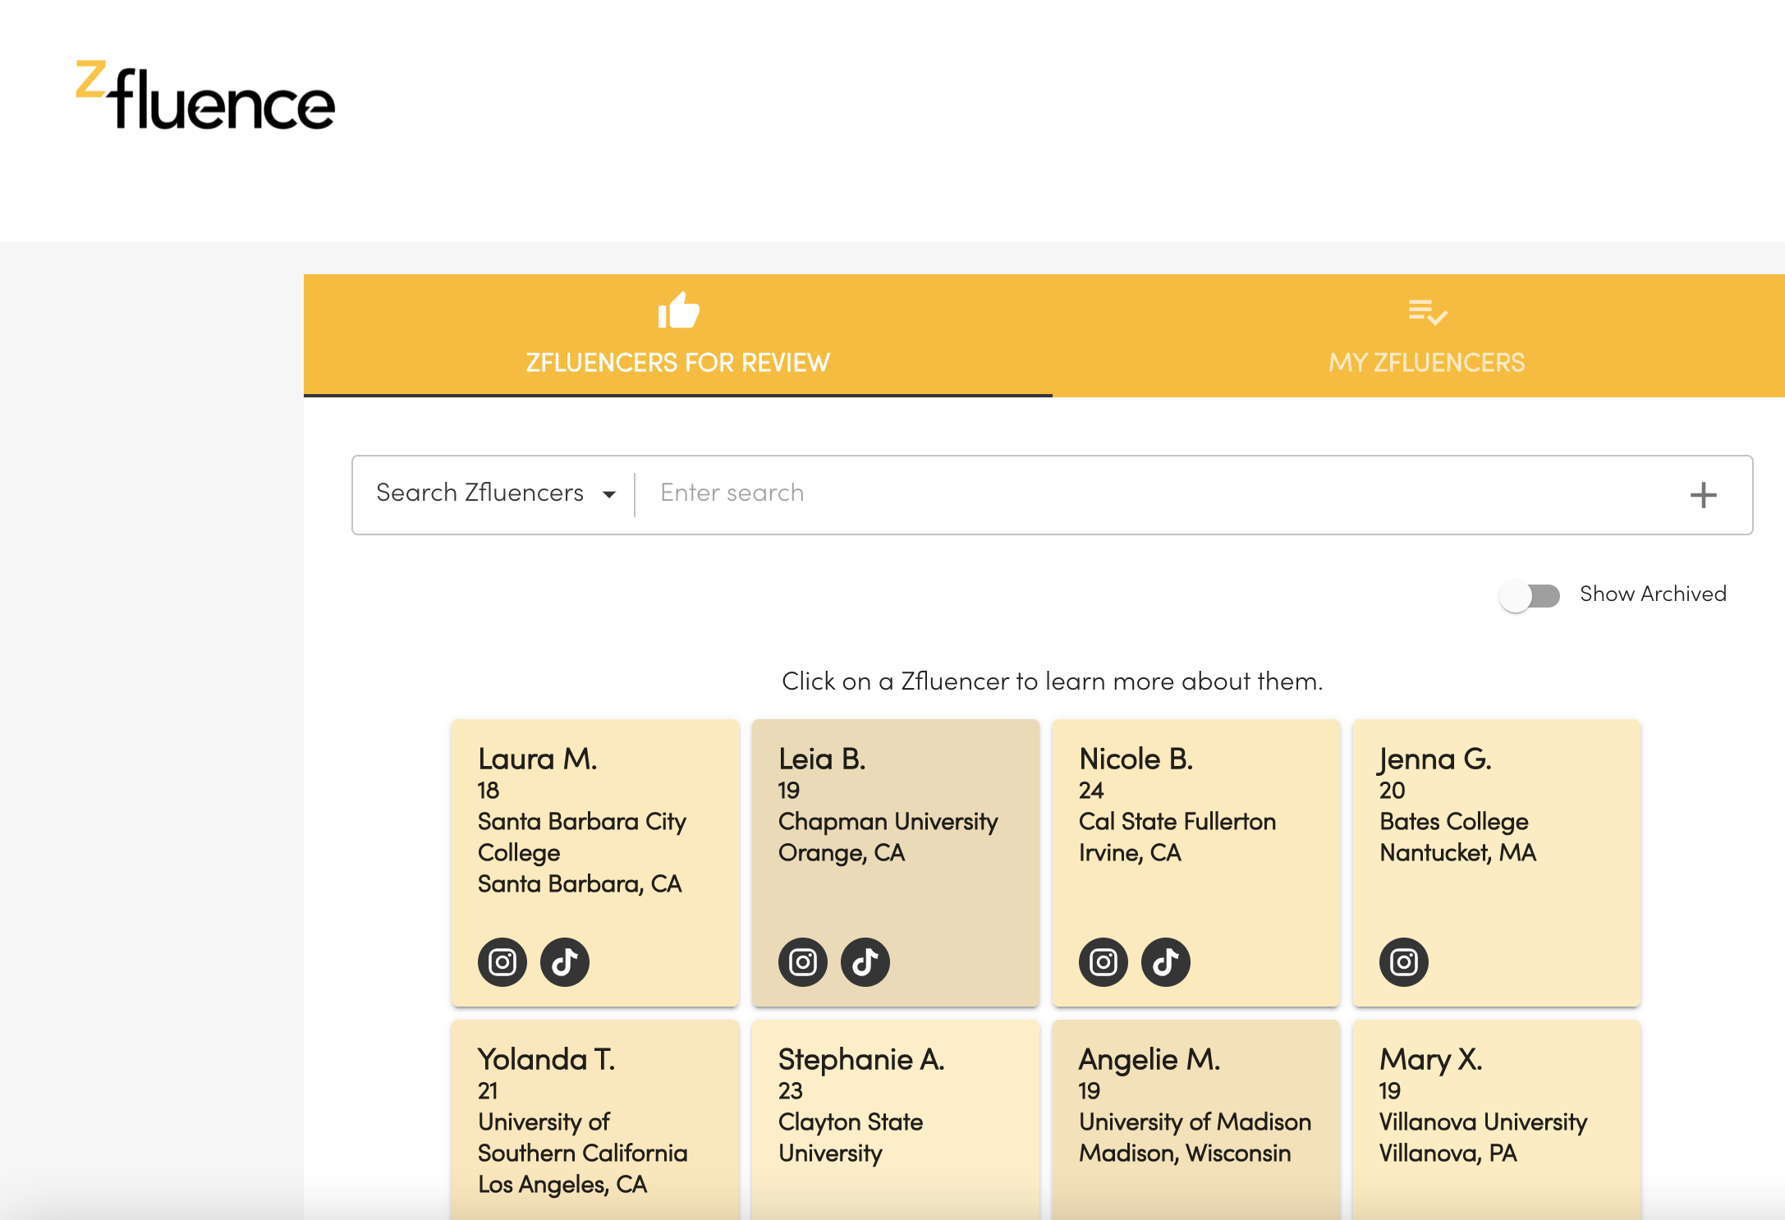Click the Show Archived label
Screen dimensions: 1785x1220
click(1653, 594)
